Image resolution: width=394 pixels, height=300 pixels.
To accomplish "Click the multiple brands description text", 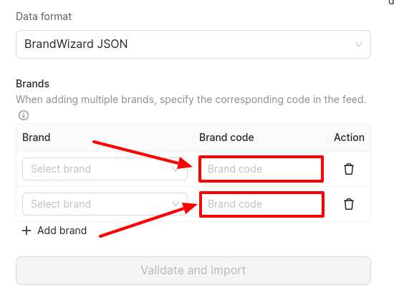I will coord(191,100).
